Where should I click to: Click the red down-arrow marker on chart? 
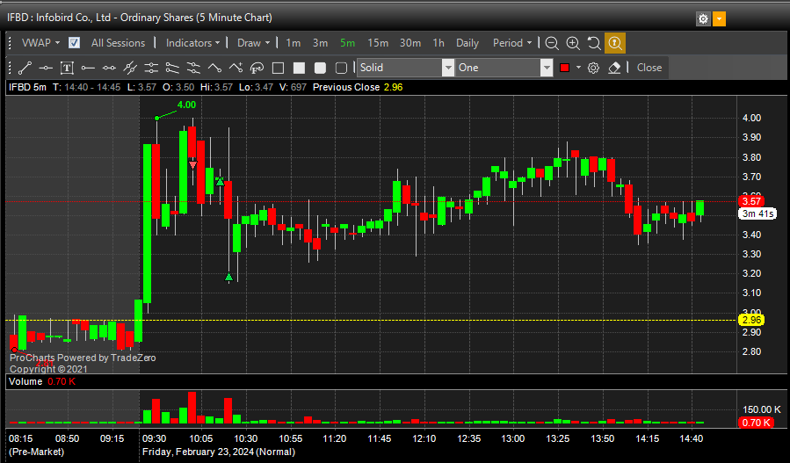point(192,165)
